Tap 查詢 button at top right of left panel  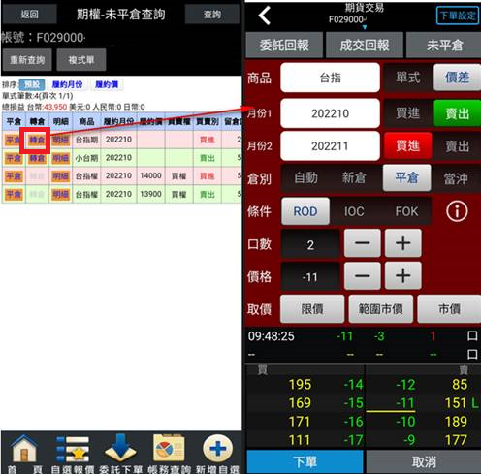tap(212, 15)
